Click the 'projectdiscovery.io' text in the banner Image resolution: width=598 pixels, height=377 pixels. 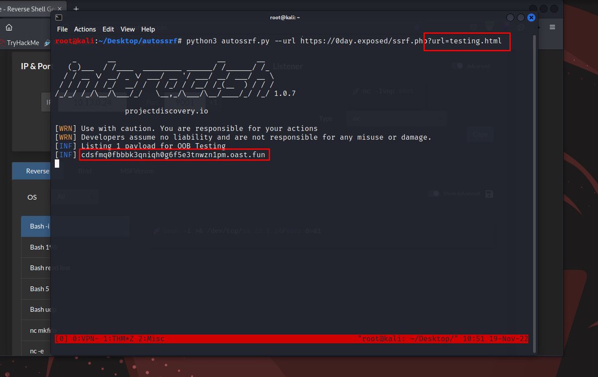coord(166,111)
